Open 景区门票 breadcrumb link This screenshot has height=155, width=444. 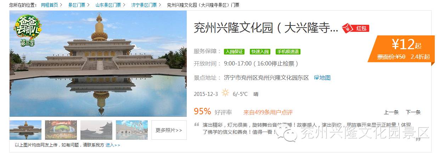coord(77,5)
